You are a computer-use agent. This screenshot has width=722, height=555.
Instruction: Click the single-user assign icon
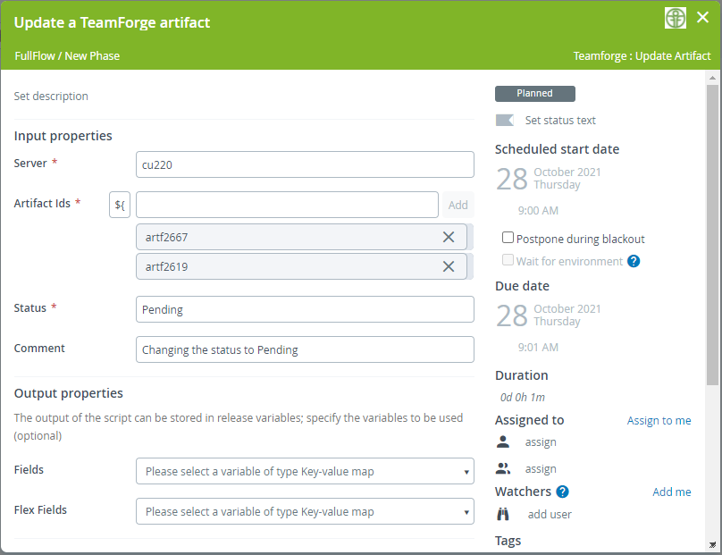coord(503,441)
